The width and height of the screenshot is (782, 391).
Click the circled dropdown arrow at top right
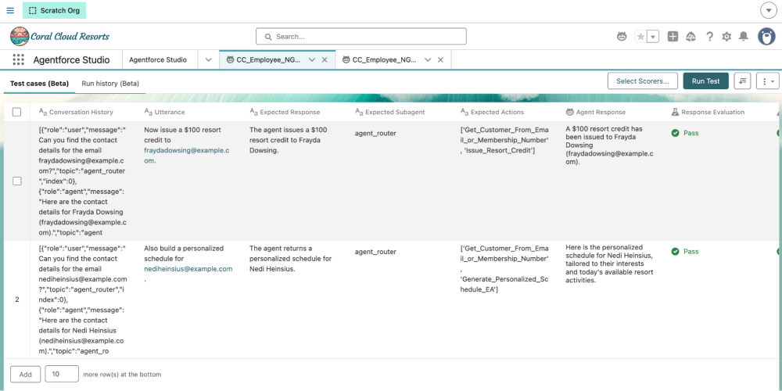pyautogui.click(x=769, y=10)
